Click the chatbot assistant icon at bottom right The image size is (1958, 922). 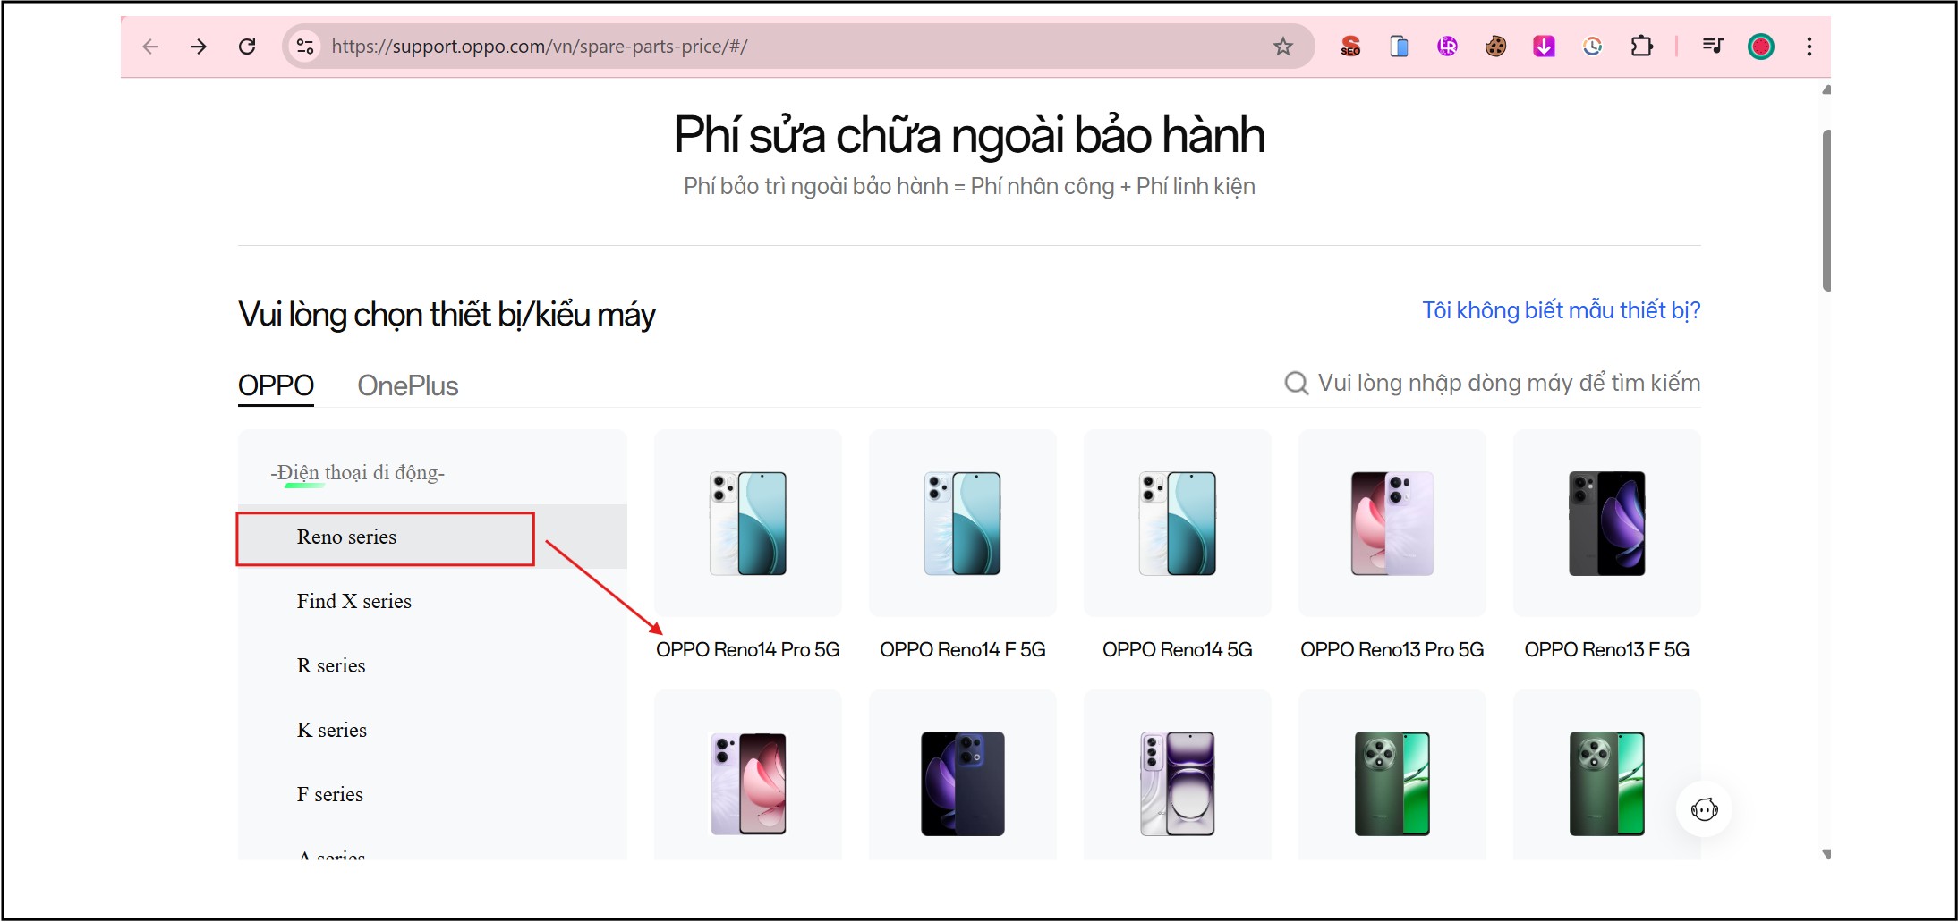[1705, 808]
